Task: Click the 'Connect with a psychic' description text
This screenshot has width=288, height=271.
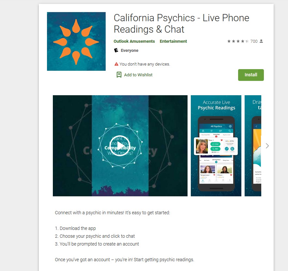Action: coord(113,213)
